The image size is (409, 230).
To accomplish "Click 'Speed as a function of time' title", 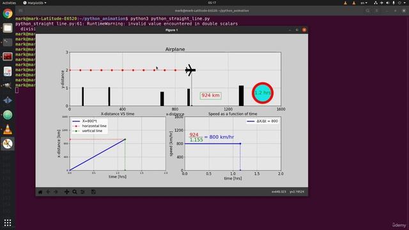I will click(x=233, y=114).
